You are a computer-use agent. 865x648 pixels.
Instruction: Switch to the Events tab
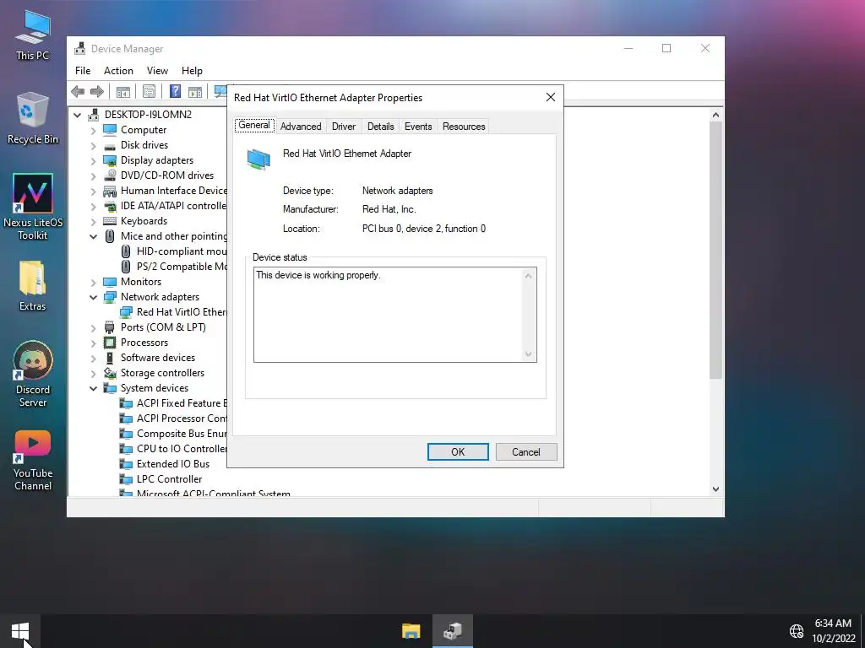(x=418, y=127)
